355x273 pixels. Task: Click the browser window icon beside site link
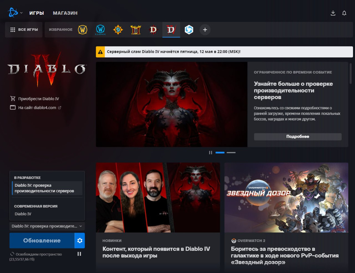13,107
